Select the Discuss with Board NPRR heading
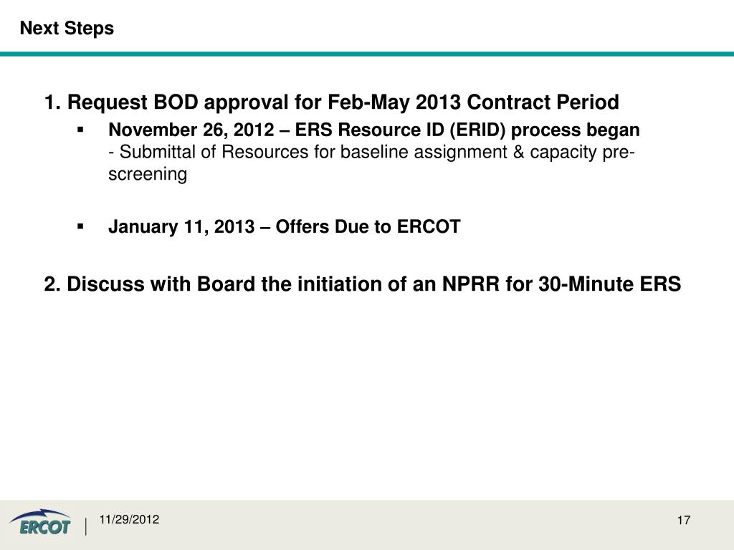734x550 pixels. pos(362,284)
